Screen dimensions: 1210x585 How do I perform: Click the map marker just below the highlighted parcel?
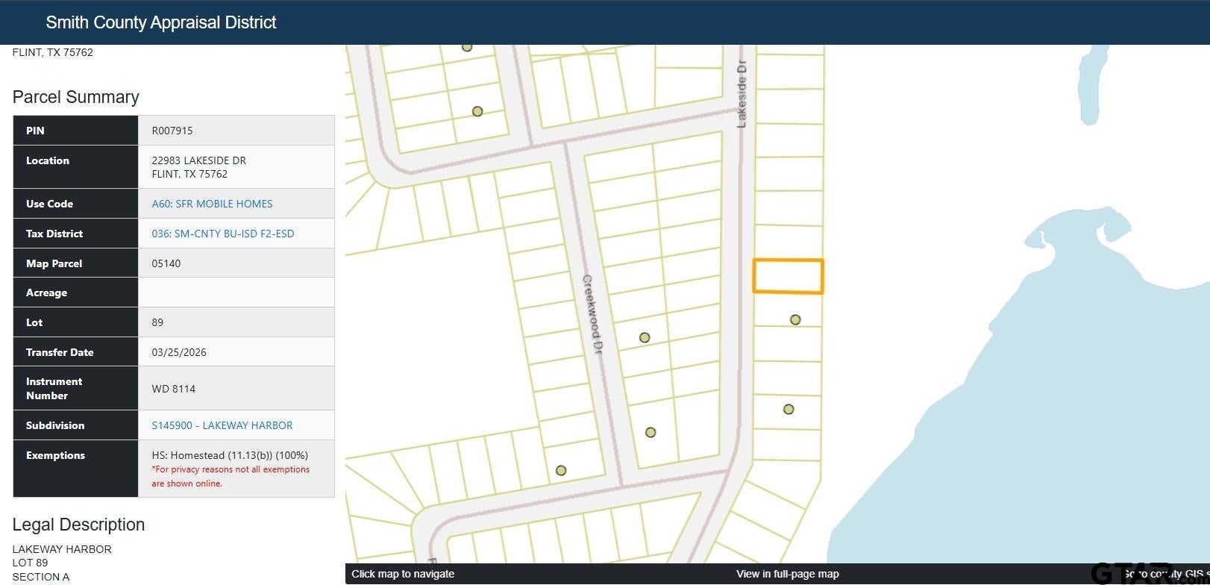click(795, 319)
